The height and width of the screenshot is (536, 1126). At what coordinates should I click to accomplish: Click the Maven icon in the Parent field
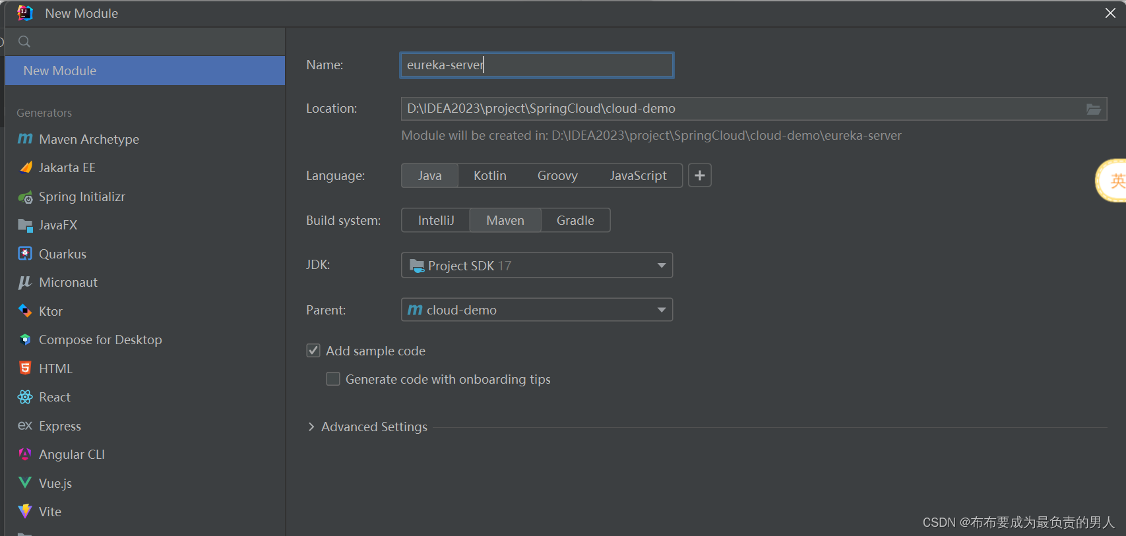click(415, 310)
